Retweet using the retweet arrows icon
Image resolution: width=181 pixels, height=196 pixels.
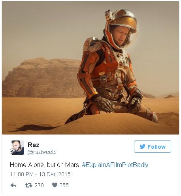pos(28,185)
